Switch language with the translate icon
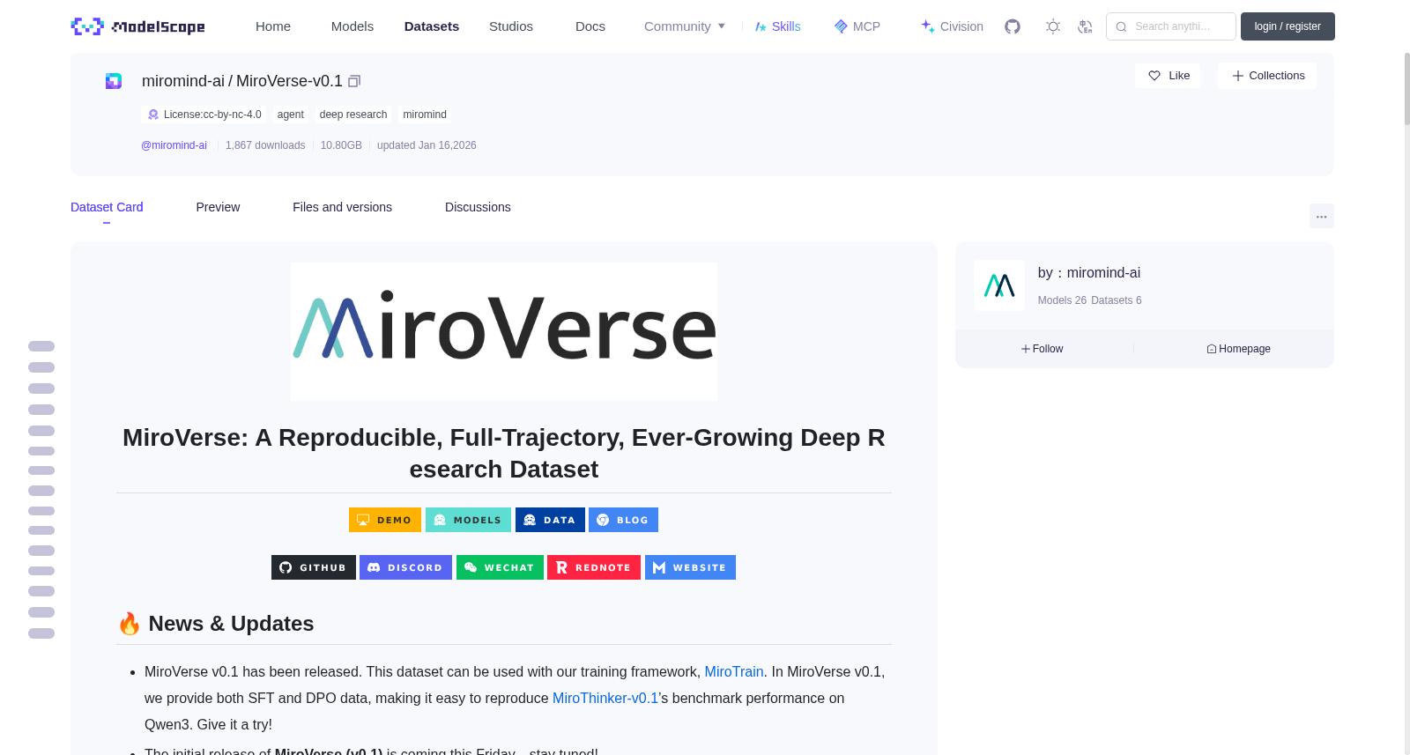This screenshot has width=1410, height=755. pyautogui.click(x=1085, y=26)
